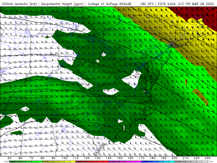
Task: Click the 190 value on the color scale
Action: tap(164, 158)
